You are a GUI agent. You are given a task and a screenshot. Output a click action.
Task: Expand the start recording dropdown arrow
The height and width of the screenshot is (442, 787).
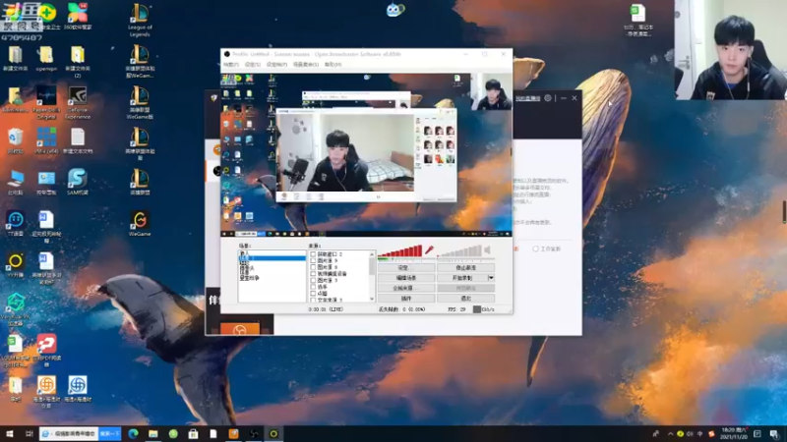pos(491,278)
